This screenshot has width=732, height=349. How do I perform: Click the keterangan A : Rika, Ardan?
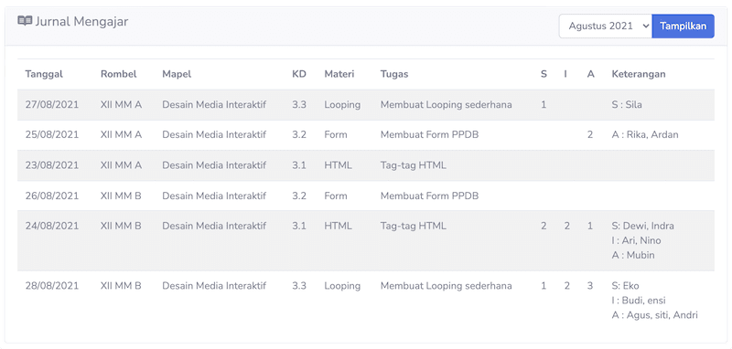pyautogui.click(x=645, y=134)
